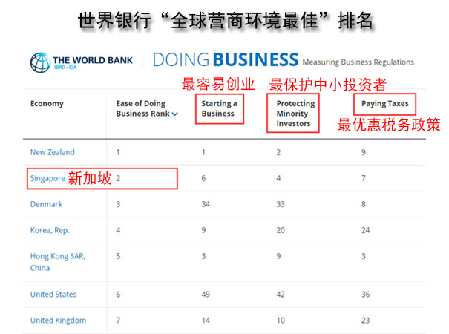Click United States Starting a Business value 49
The width and height of the screenshot is (449, 334).
point(206,295)
